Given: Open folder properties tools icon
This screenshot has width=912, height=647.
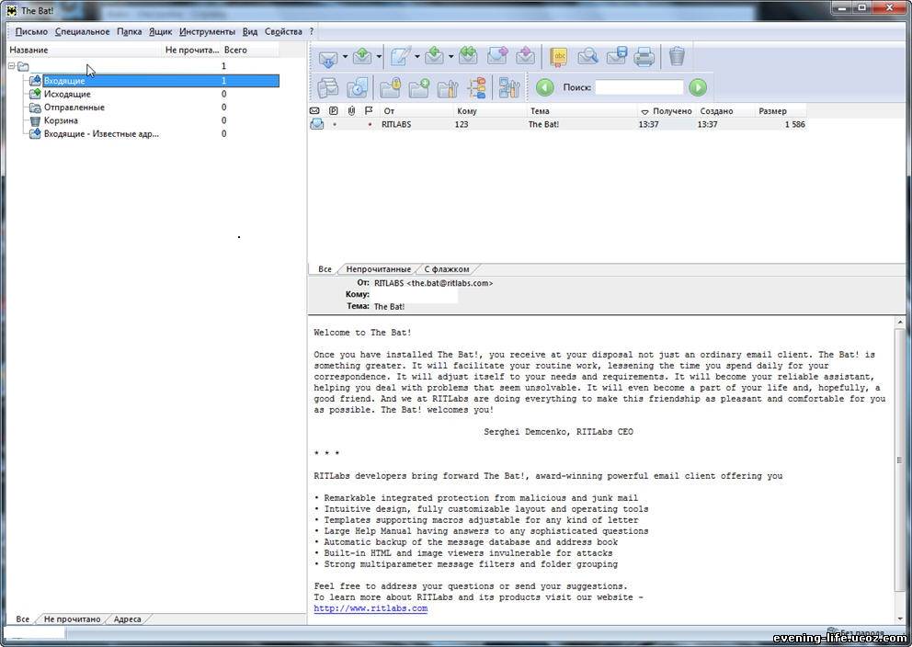Looking at the screenshot, I should pos(448,88).
